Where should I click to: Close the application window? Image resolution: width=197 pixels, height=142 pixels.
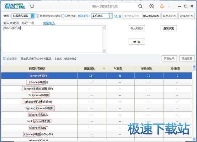(192, 6)
